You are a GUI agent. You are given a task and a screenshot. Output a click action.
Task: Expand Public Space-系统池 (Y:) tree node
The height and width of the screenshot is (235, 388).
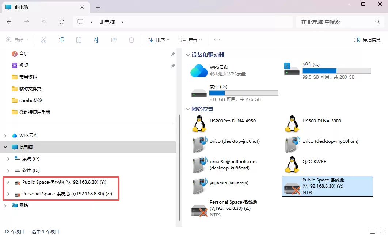coord(8,182)
